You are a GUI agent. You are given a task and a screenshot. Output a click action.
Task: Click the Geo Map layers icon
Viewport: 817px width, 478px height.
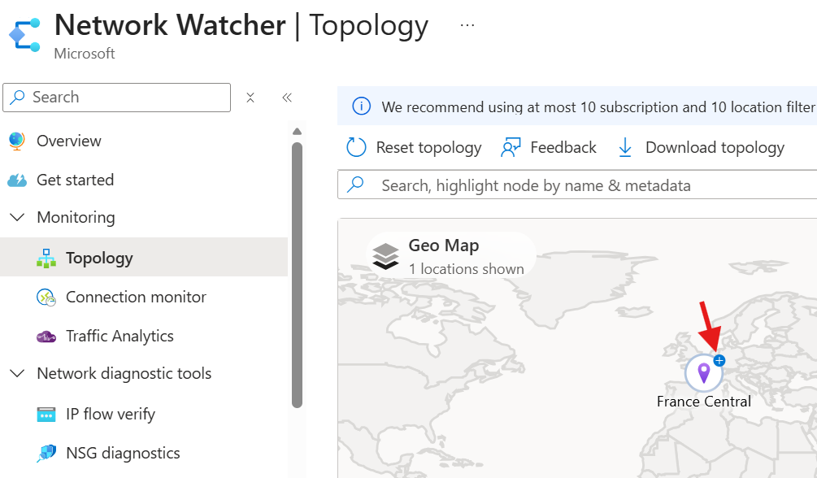pos(385,256)
